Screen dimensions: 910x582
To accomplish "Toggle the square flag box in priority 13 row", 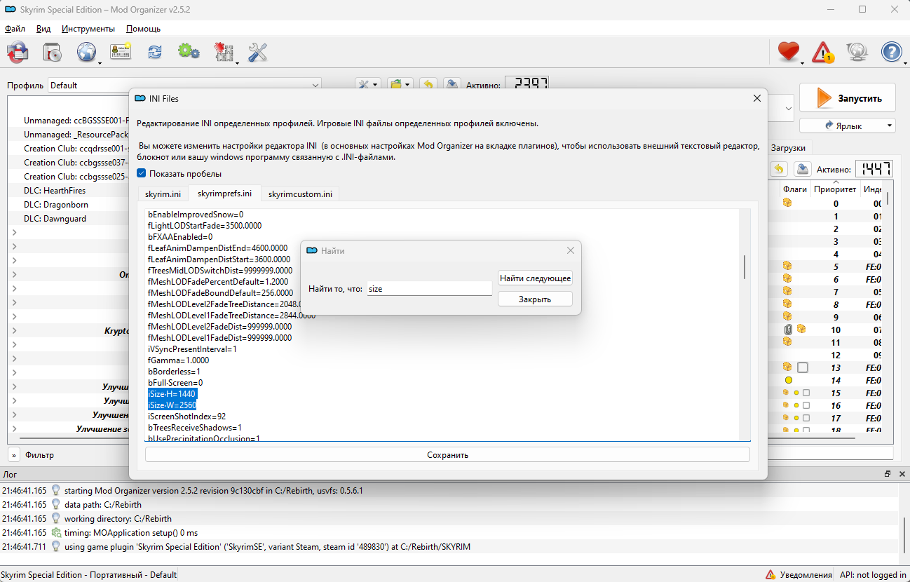I will [803, 367].
